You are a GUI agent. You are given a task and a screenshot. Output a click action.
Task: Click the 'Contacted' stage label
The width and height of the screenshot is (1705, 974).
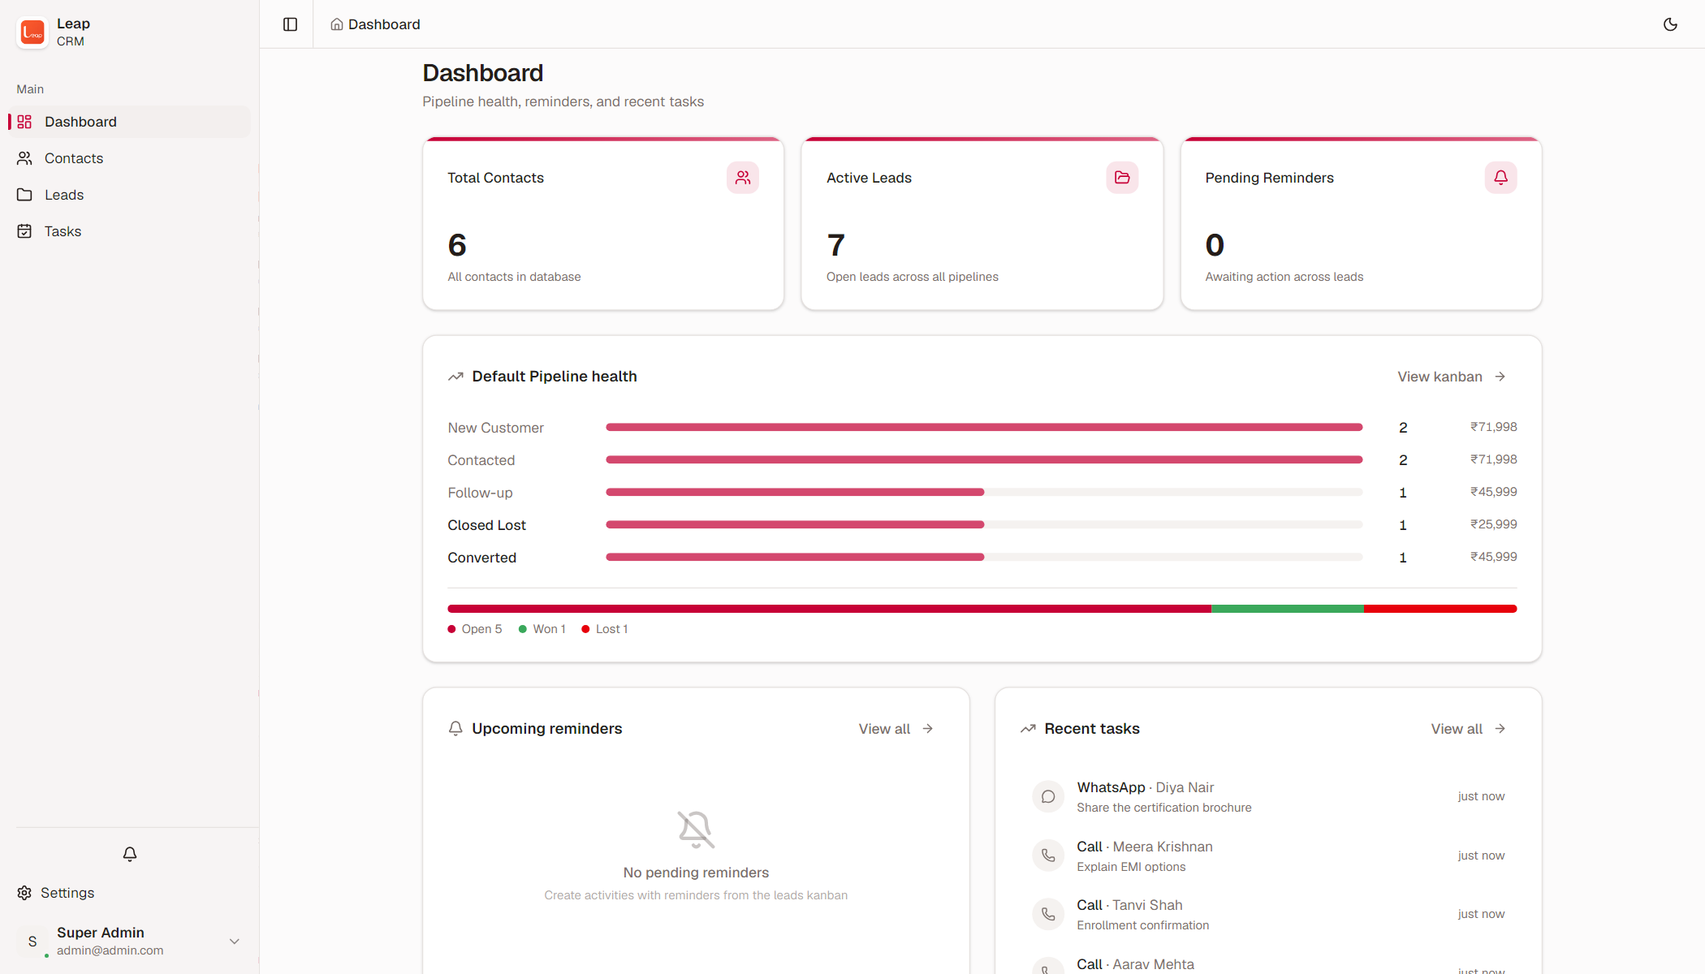[x=481, y=460]
